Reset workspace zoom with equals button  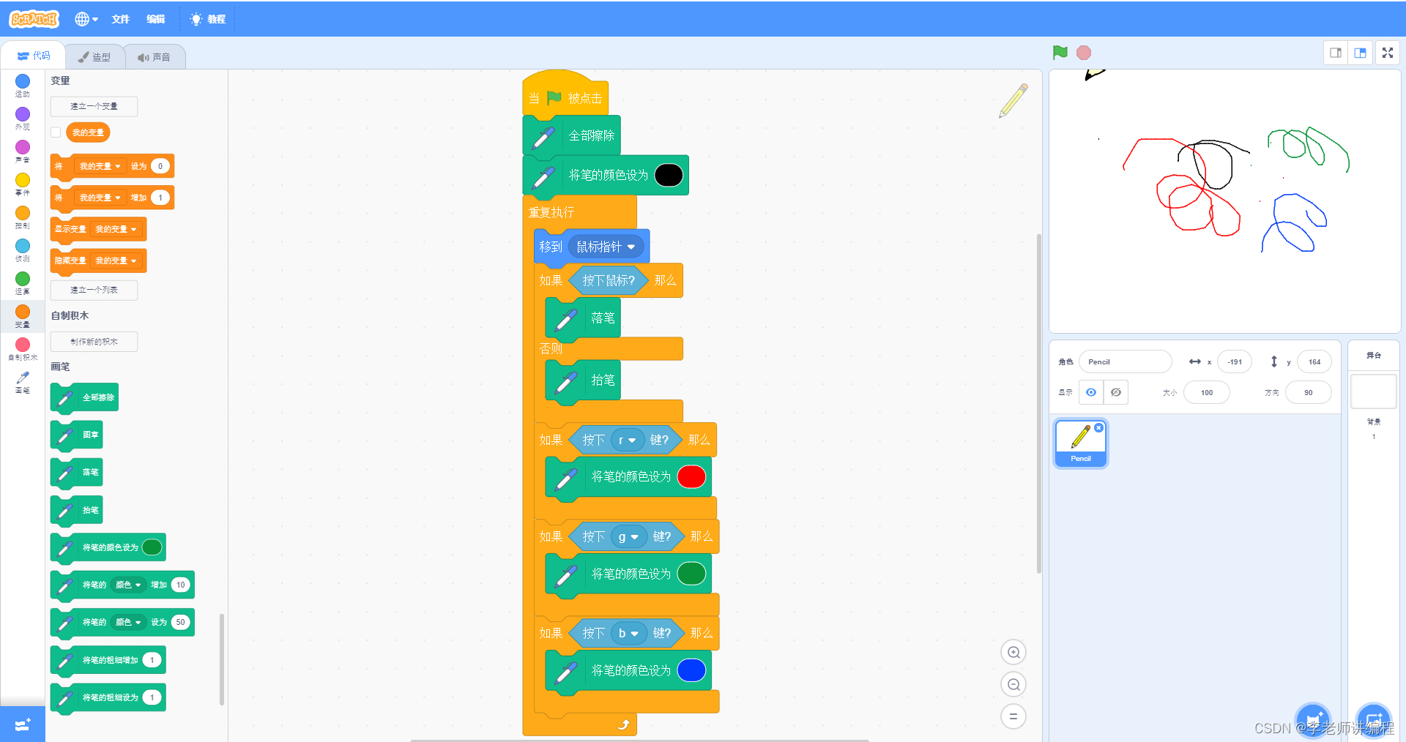pyautogui.click(x=1013, y=716)
